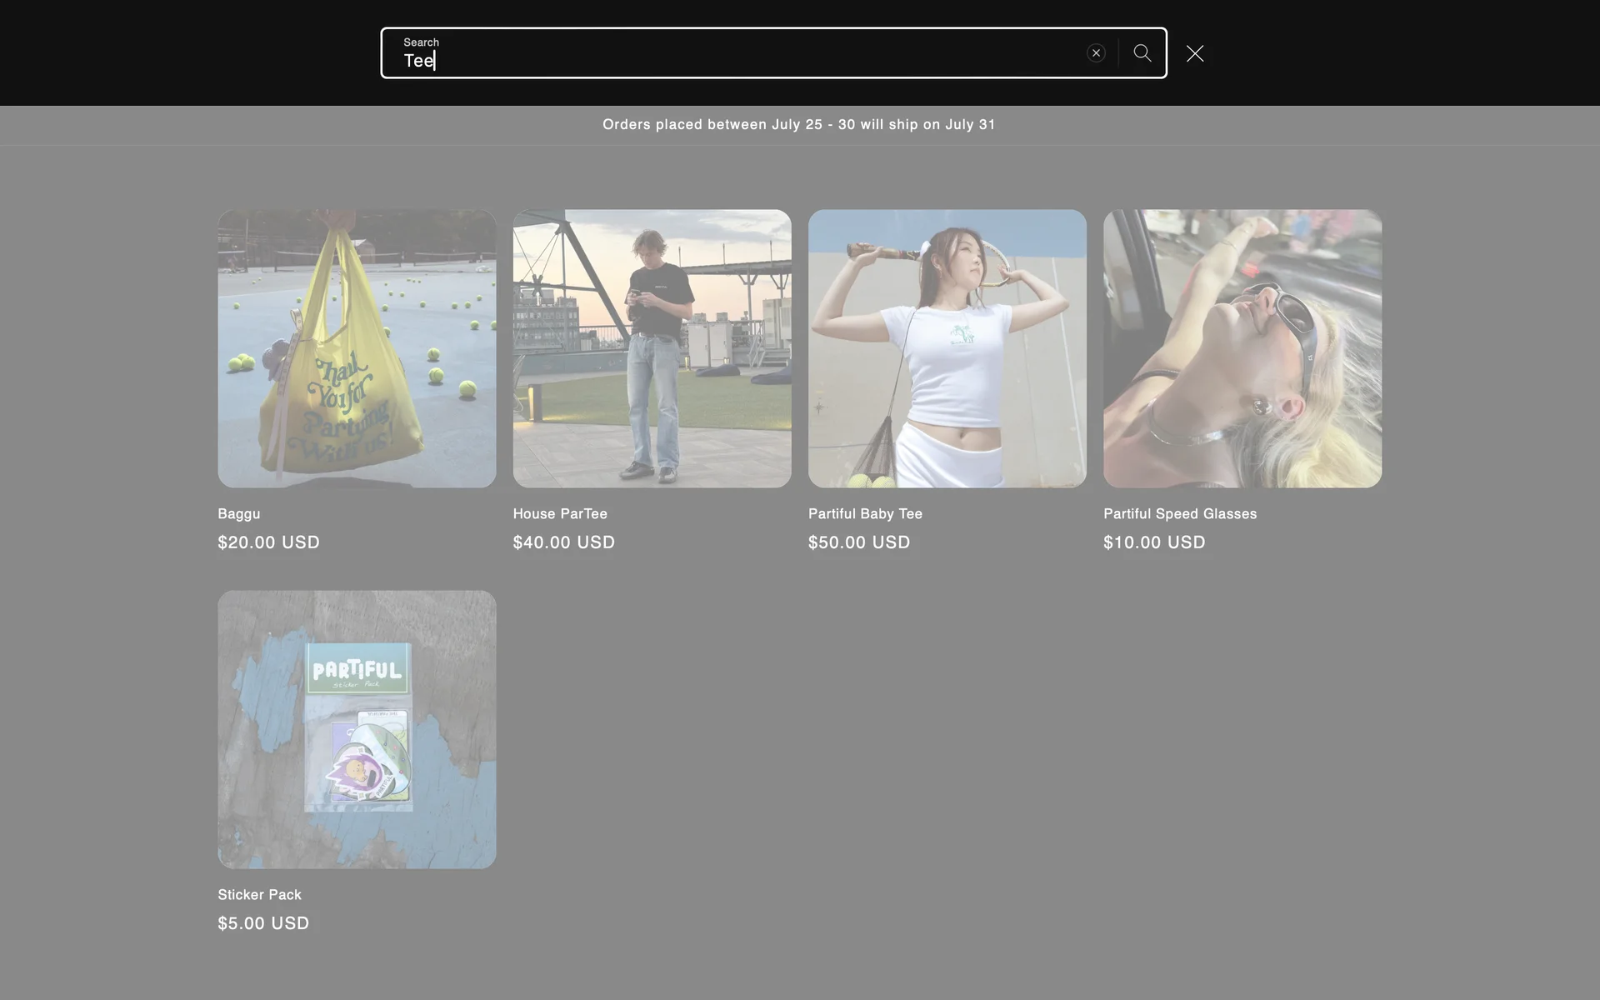Open the Baggu product image
This screenshot has width=1600, height=1000.
coord(357,348)
